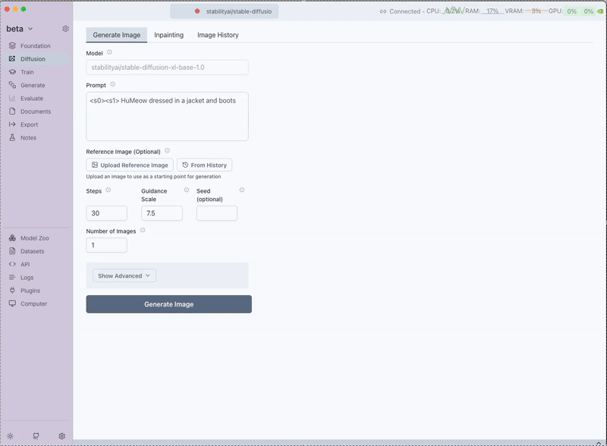Click the From History button

point(204,165)
